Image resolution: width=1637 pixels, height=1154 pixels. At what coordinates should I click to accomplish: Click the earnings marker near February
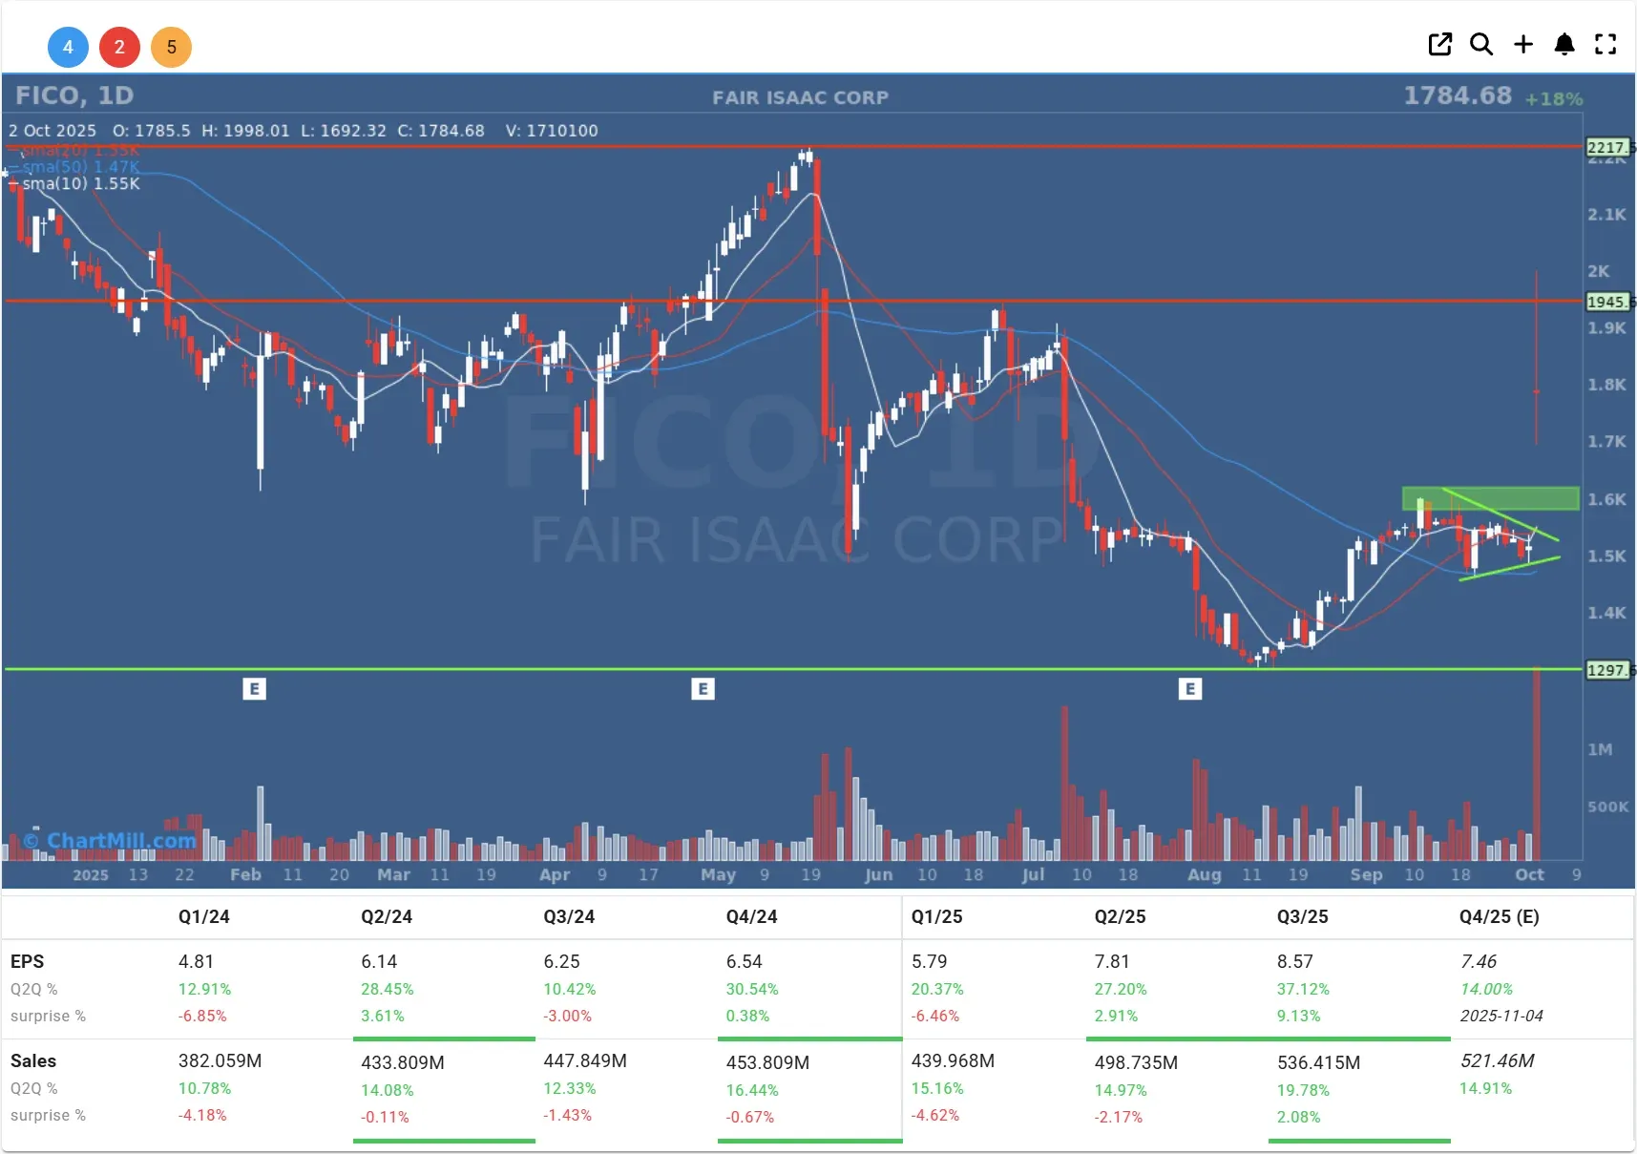(x=254, y=688)
